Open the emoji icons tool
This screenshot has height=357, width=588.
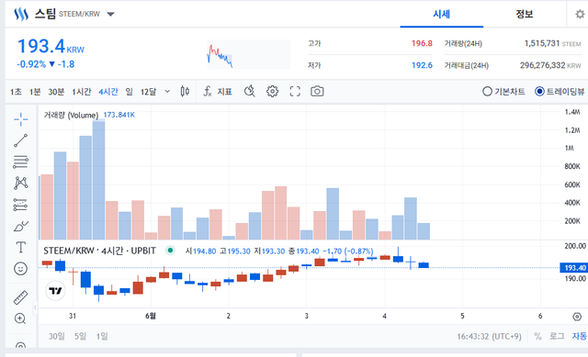click(20, 269)
